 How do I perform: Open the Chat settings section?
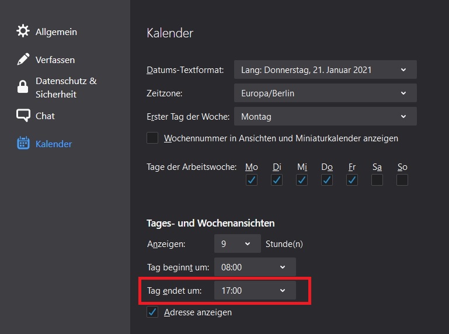point(45,116)
